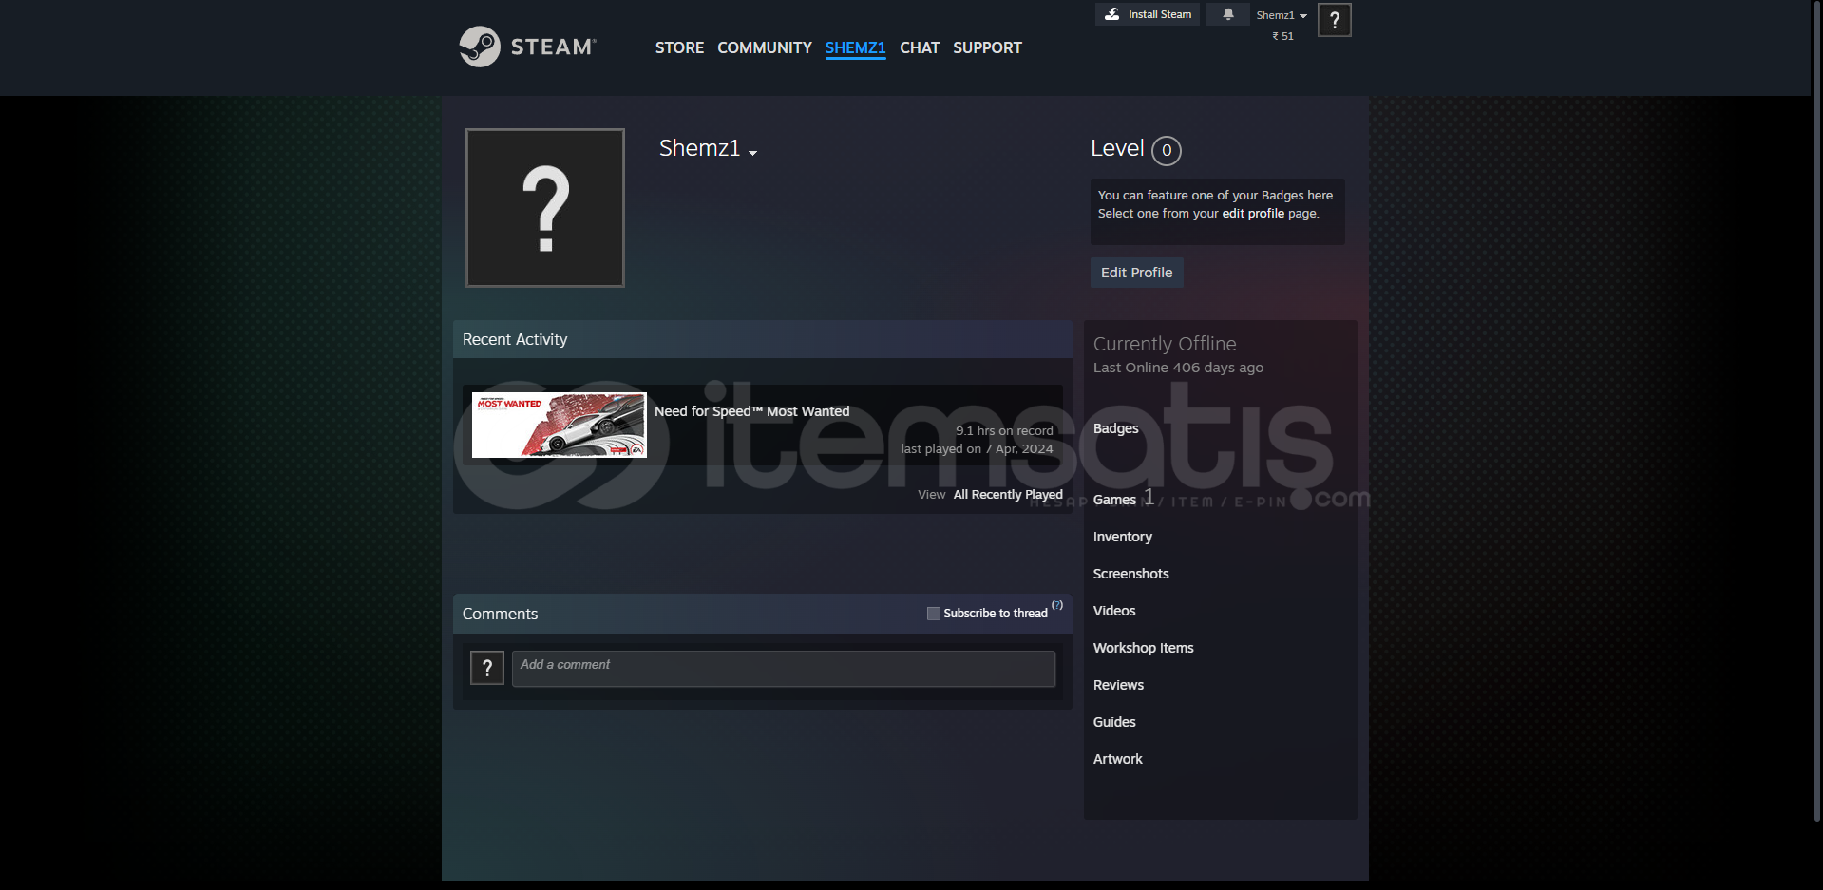
Task: Click the wallet balance ₹ 51
Action: (x=1282, y=36)
